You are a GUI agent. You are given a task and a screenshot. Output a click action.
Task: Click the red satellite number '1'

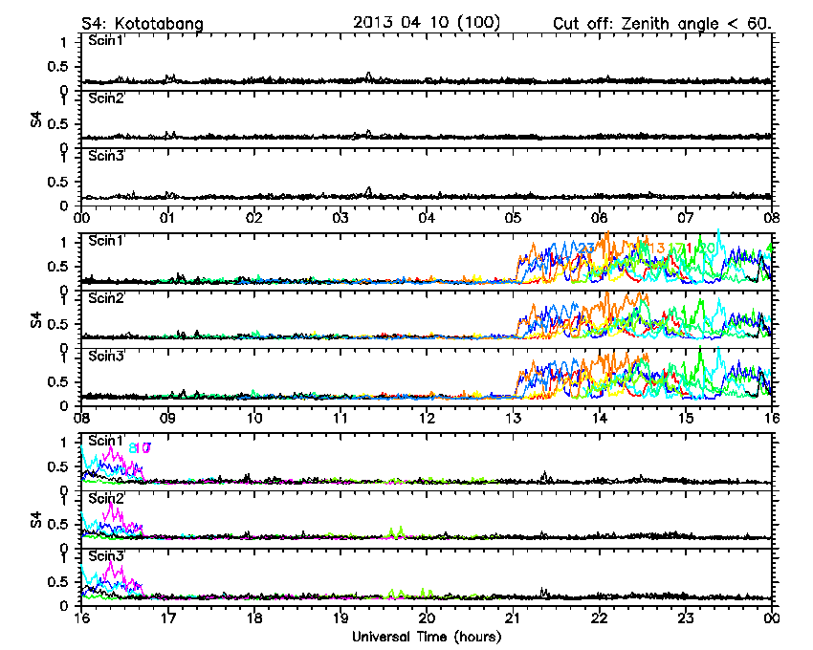pyautogui.click(x=689, y=249)
